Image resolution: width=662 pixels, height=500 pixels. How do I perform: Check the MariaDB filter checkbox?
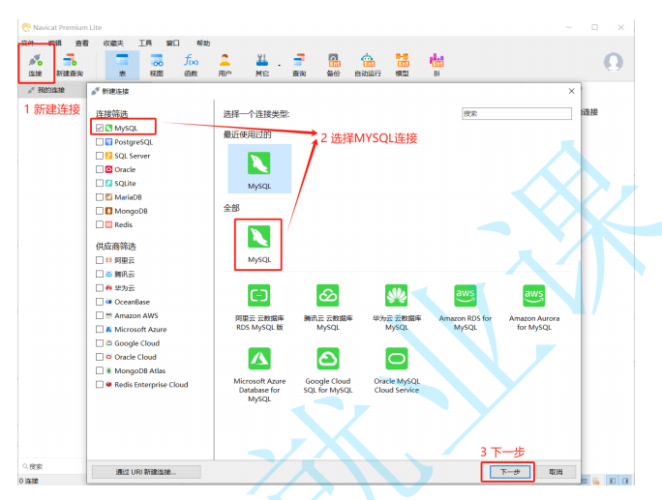(x=100, y=197)
